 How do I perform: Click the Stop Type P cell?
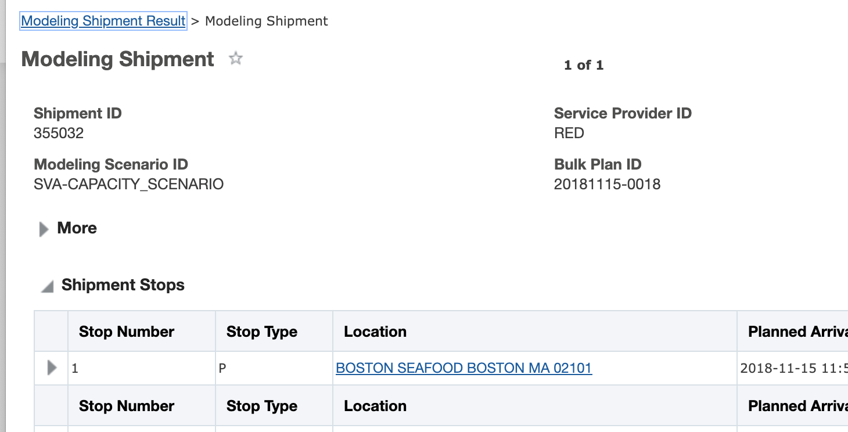click(x=222, y=368)
